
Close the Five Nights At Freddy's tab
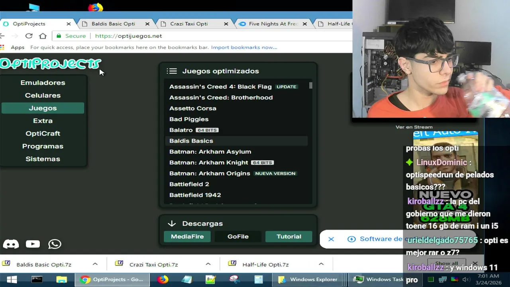pyautogui.click(x=305, y=24)
